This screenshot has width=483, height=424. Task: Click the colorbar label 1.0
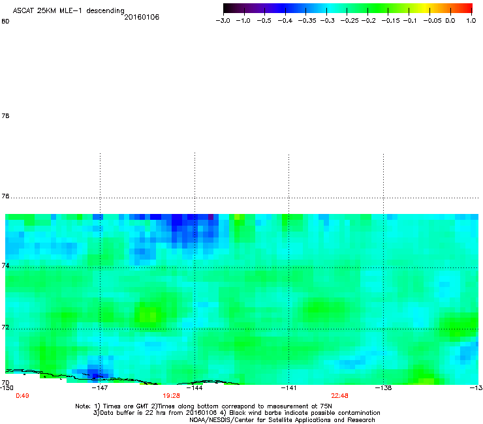[x=471, y=21]
